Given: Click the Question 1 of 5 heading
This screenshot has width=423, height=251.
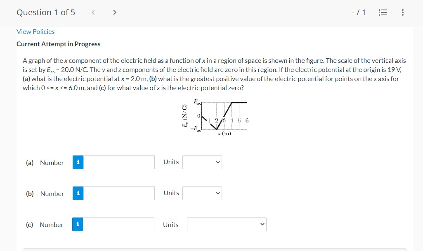Looking at the screenshot, I should click(45, 12).
